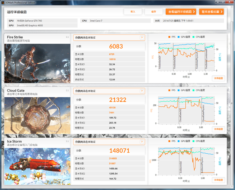The width and height of the screenshot is (235, 190).
Task: Click Cloud Gate scene thumbnail
Action: coord(37,115)
